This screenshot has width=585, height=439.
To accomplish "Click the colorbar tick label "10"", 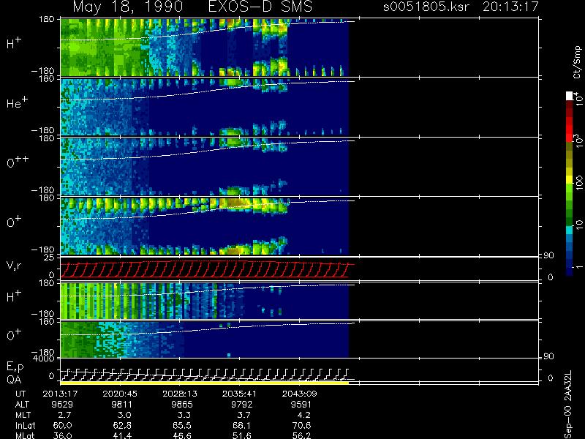I will 578,225.
